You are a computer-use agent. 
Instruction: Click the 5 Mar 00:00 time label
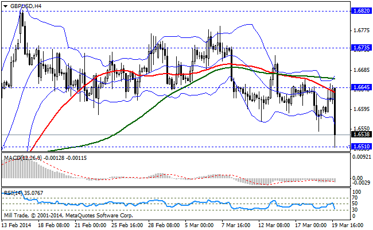pyautogui.click(x=199, y=225)
